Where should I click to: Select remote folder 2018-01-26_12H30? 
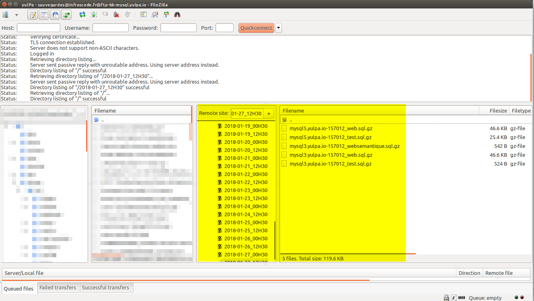[246, 246]
